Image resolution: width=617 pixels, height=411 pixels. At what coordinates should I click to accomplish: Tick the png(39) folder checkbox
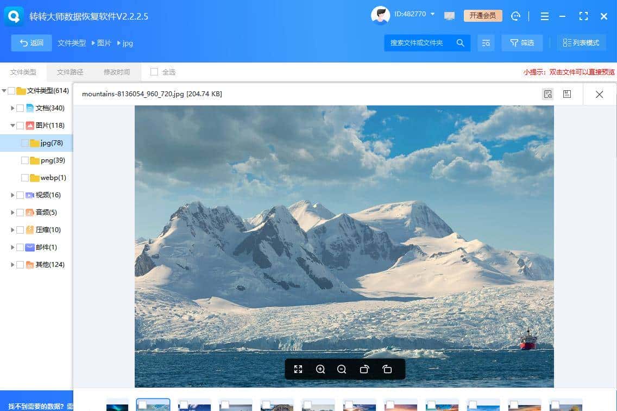[x=25, y=160]
